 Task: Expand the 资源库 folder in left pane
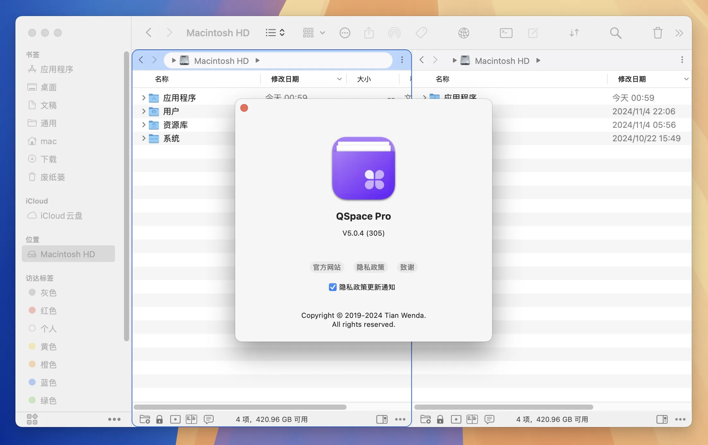pyautogui.click(x=144, y=125)
